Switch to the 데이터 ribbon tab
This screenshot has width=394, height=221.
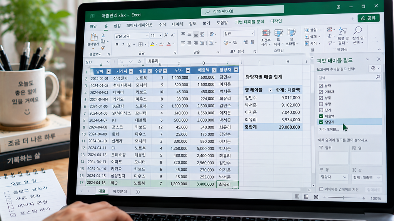[x=177, y=24]
